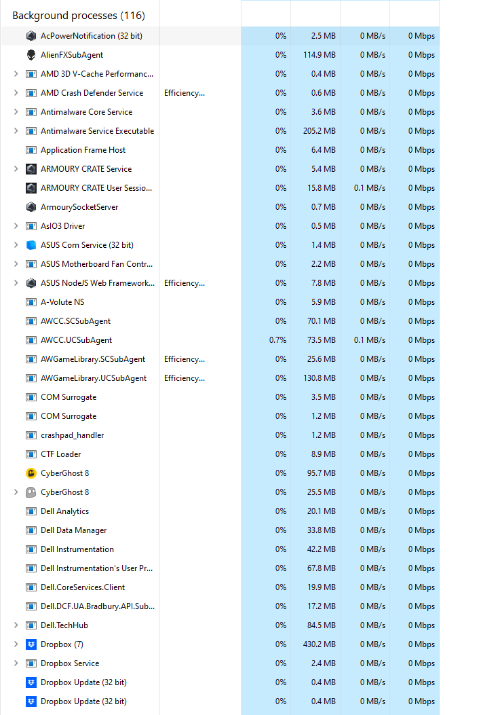
Task: Expand the AMD Crash Defender Service row
Action: 16,93
